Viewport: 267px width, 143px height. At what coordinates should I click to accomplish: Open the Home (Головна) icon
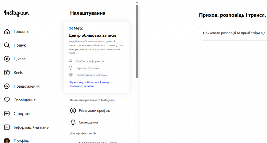[x=7, y=32]
